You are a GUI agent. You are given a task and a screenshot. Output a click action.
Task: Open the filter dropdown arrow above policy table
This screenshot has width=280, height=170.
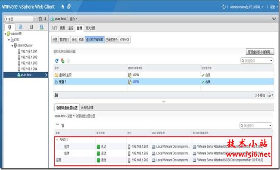(x=271, y=61)
